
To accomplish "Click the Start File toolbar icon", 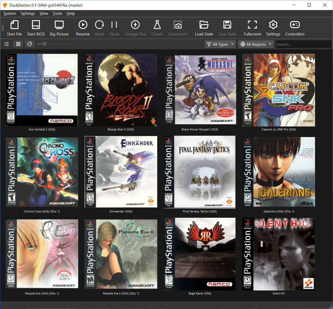I will click(x=14, y=25).
